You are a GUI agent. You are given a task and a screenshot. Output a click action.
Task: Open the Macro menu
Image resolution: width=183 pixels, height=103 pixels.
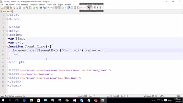(49, 5)
